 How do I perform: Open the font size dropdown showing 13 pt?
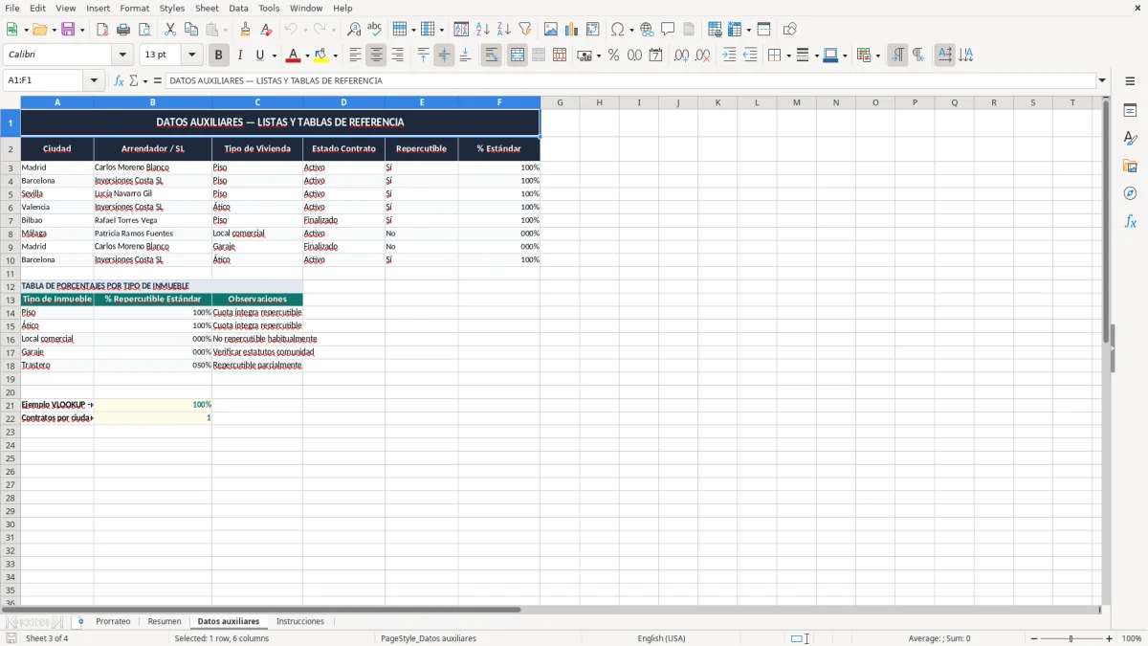(192, 56)
